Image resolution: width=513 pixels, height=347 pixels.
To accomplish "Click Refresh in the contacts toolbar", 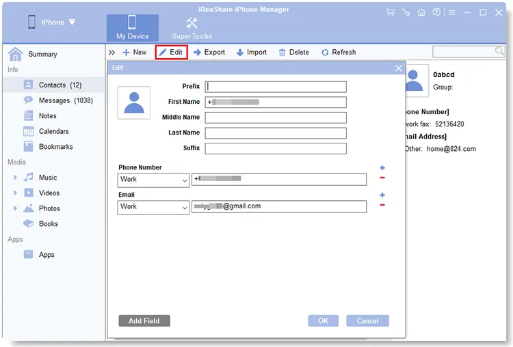I will [x=339, y=53].
